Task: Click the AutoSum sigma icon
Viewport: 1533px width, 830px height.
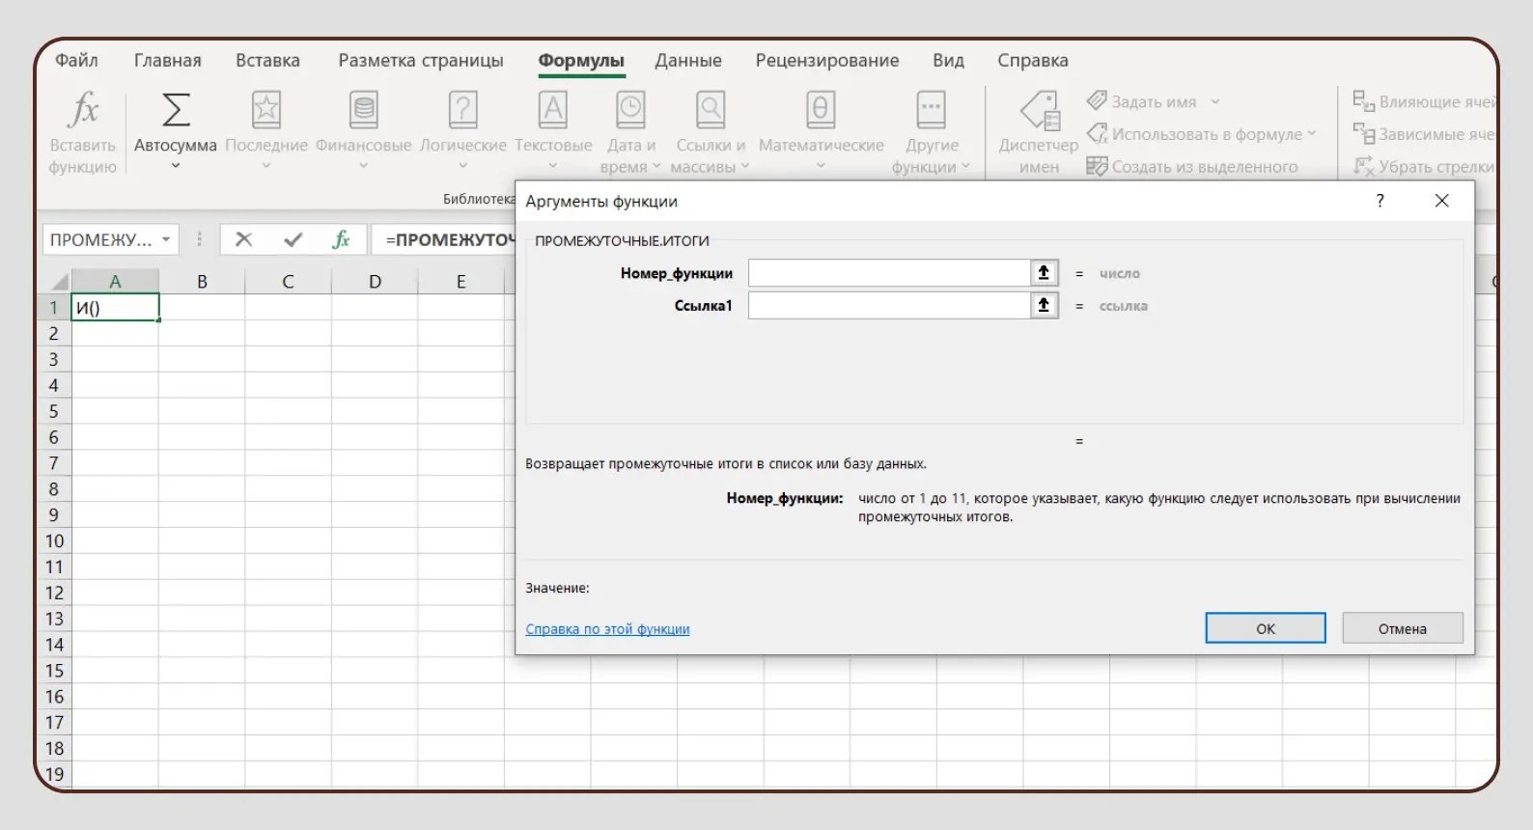Action: [x=176, y=110]
